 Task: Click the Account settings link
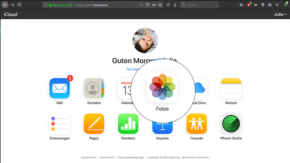[x=133, y=69]
